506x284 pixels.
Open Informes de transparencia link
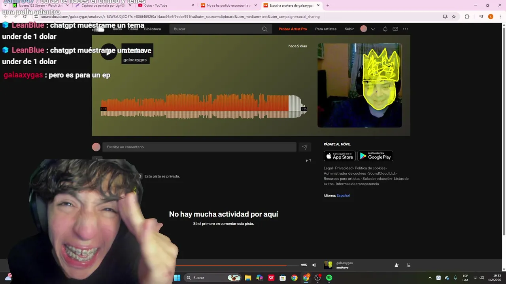[x=357, y=184]
